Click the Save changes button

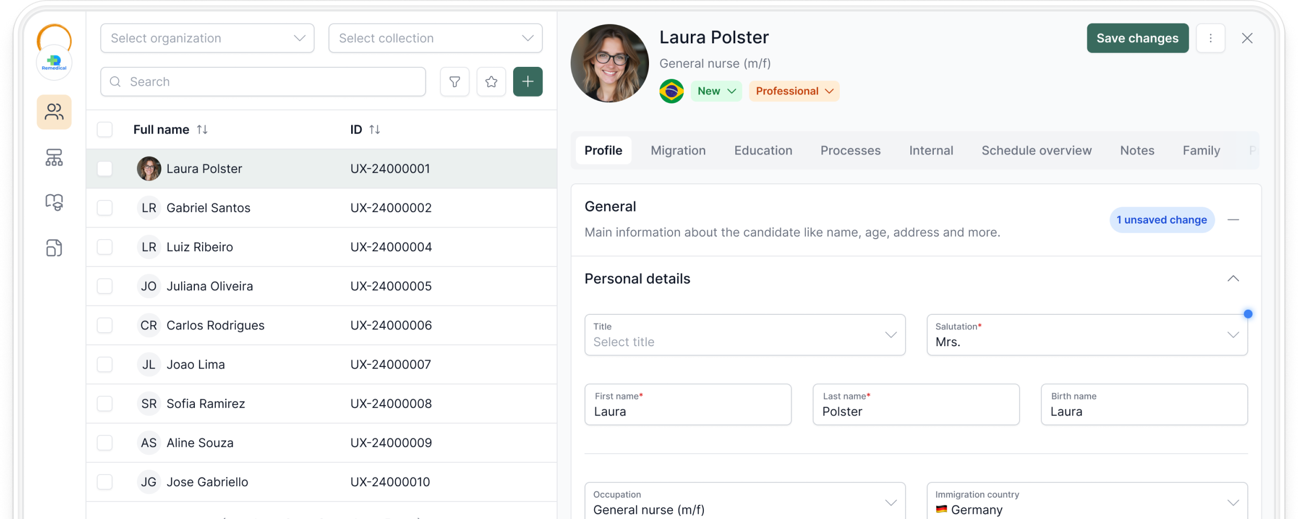[1138, 38]
